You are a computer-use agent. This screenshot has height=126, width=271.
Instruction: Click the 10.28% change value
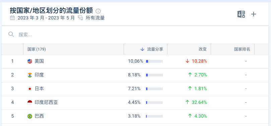[x=199, y=61]
